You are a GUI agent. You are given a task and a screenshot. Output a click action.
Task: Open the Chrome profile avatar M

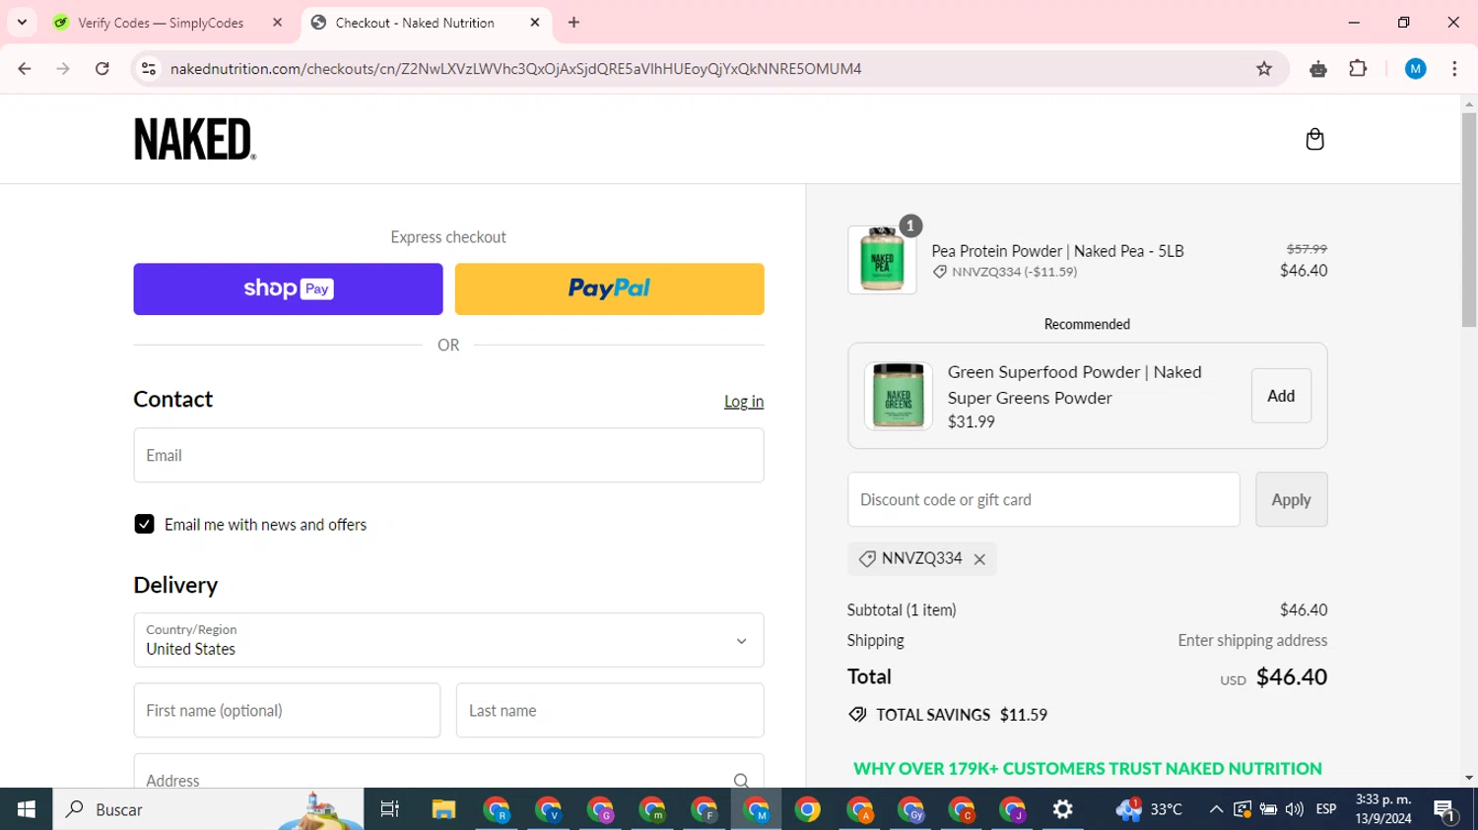click(1415, 69)
